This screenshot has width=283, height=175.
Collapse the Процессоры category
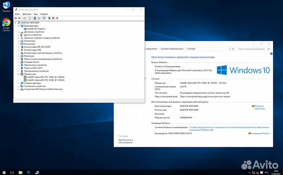coord(18,74)
